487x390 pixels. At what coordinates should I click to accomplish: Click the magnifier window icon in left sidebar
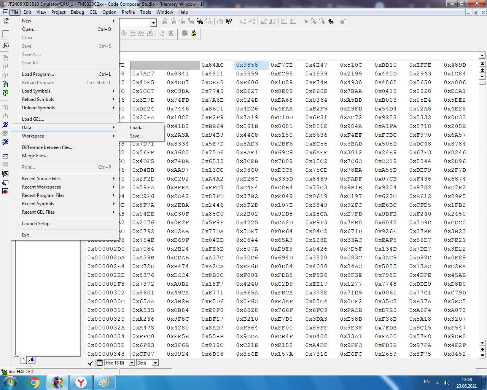pos(5,182)
